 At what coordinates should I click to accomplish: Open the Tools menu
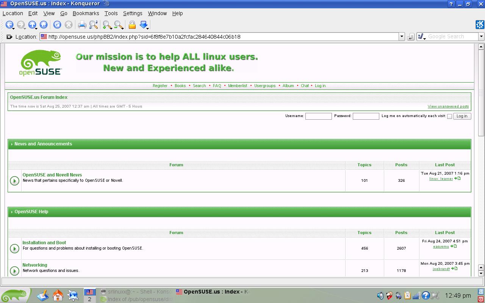tap(111, 13)
